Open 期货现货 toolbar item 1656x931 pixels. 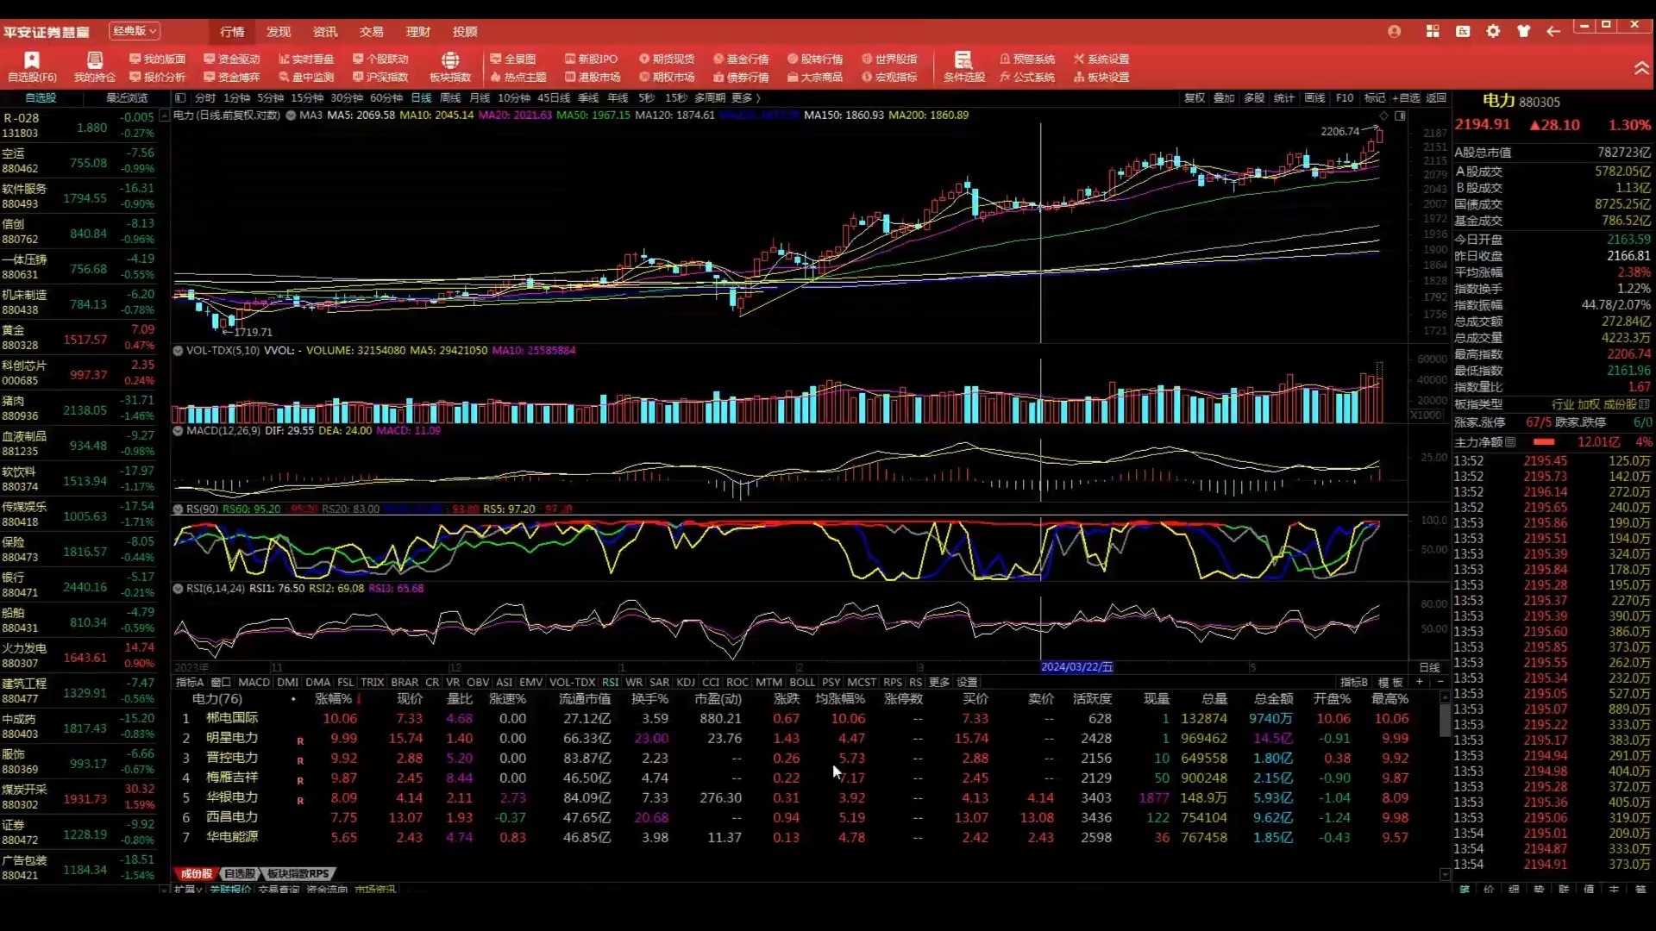pyautogui.click(x=667, y=59)
